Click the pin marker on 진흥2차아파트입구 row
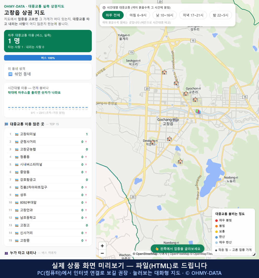This screenshot has height=278, width=259. 86,187
